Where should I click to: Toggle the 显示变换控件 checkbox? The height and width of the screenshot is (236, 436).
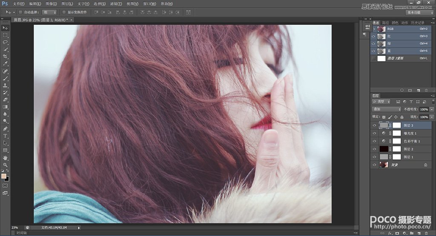(64, 12)
